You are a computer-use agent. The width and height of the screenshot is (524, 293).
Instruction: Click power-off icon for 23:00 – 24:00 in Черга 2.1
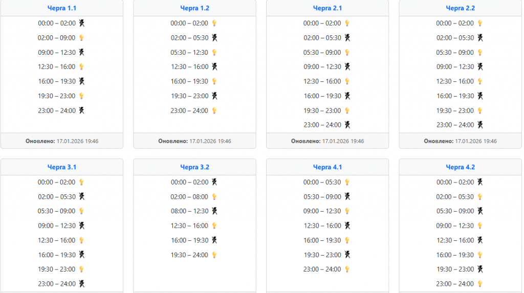tap(347, 125)
